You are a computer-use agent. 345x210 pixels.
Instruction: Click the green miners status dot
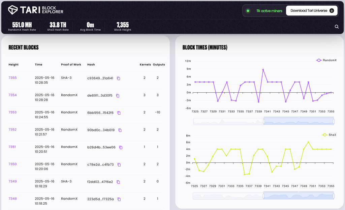coord(248,10)
